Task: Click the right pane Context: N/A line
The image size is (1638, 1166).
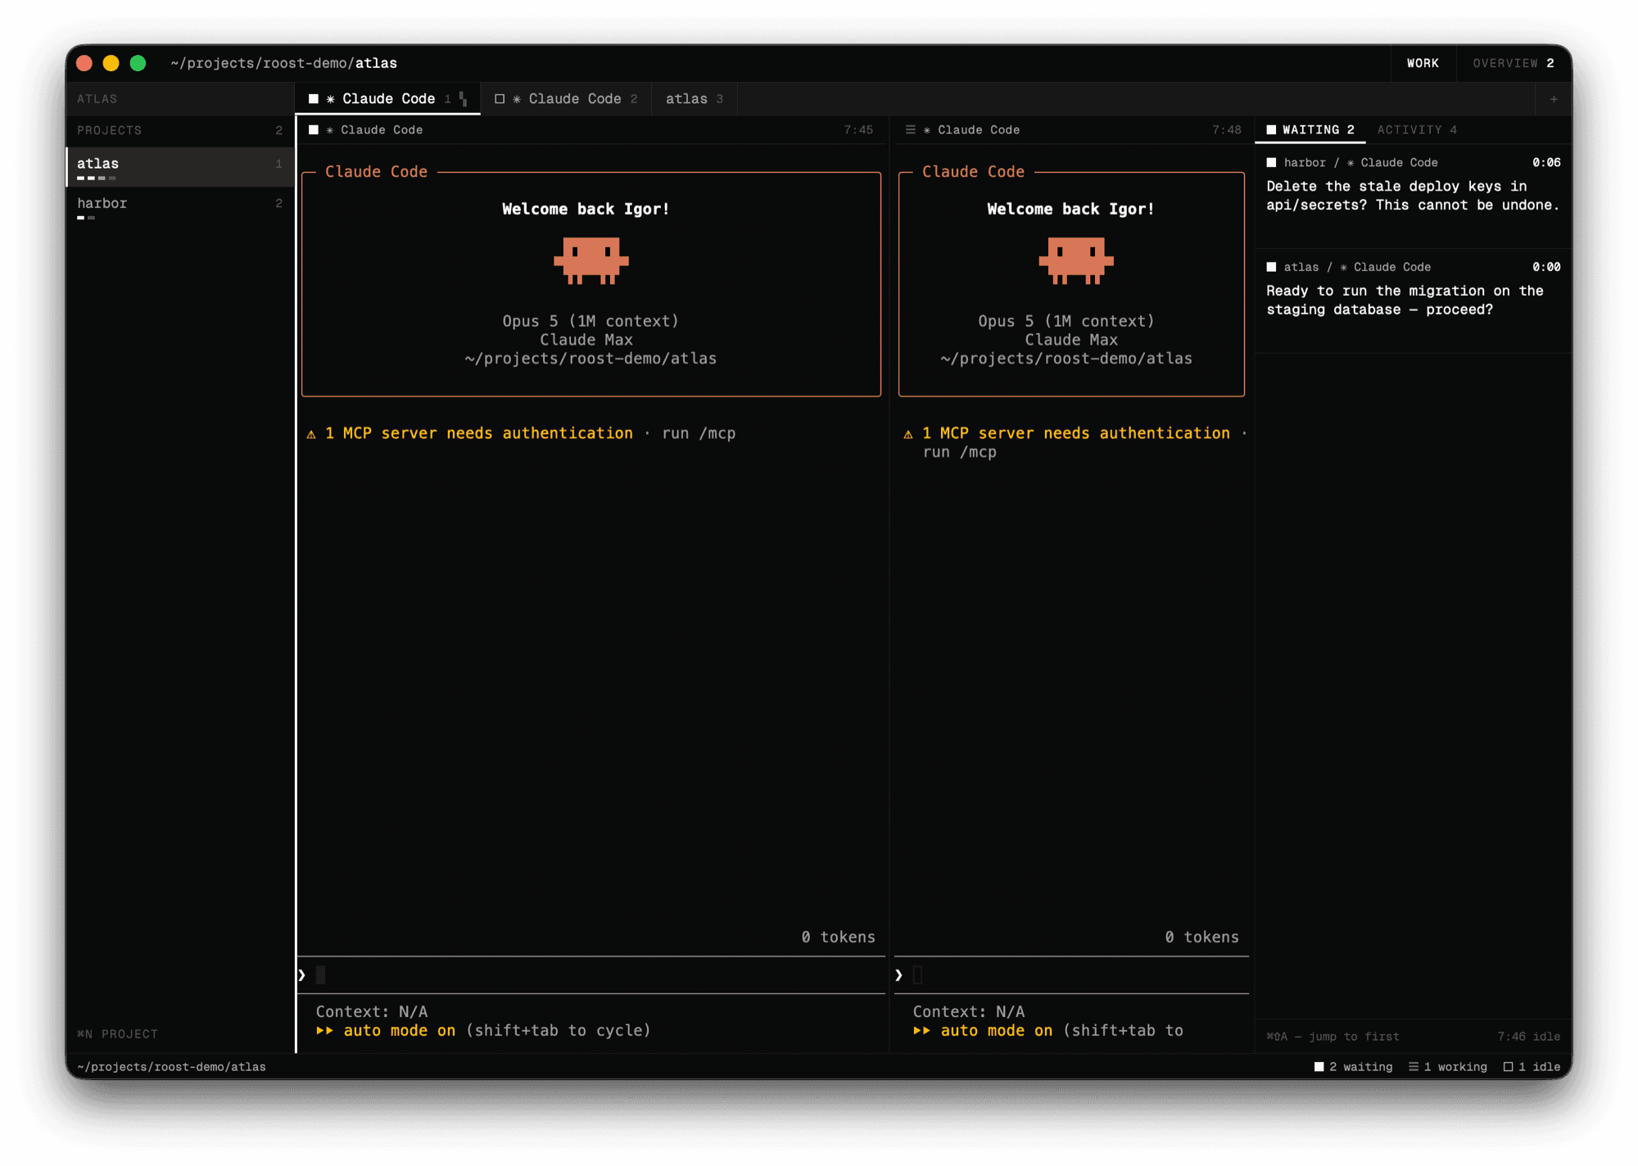Action: 969,1011
